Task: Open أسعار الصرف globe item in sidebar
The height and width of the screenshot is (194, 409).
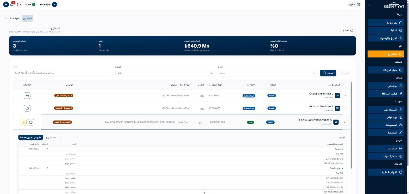Action: 386,156
